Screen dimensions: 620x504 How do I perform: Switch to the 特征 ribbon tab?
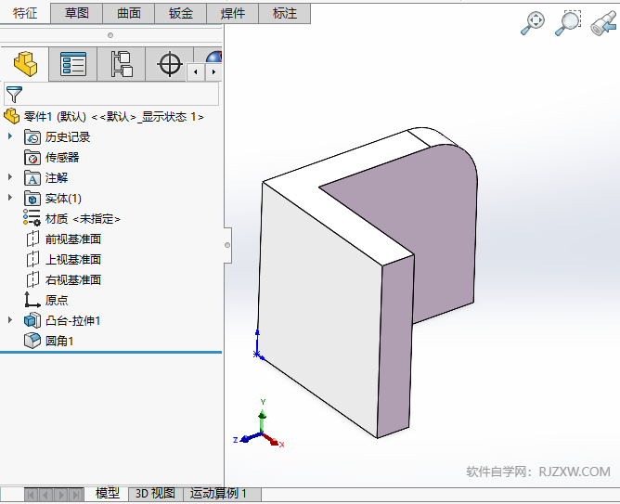pos(25,13)
